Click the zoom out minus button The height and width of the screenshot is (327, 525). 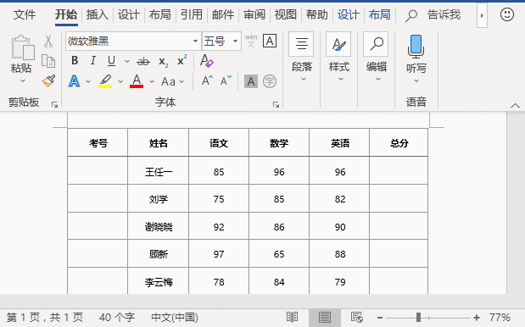[380, 318]
